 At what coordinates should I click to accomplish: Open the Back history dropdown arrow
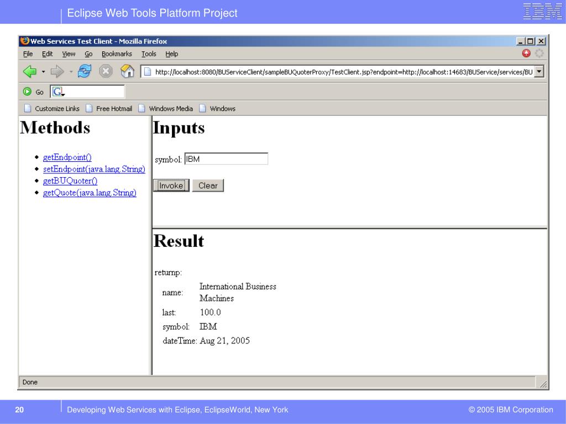43,72
